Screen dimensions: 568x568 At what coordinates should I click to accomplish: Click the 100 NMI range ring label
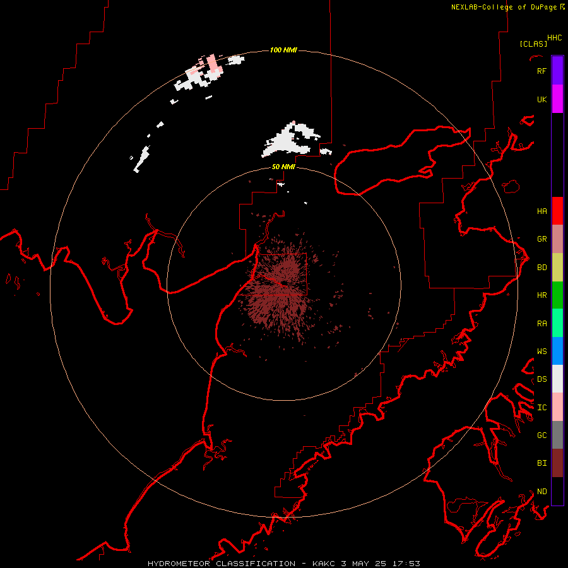[x=283, y=50]
